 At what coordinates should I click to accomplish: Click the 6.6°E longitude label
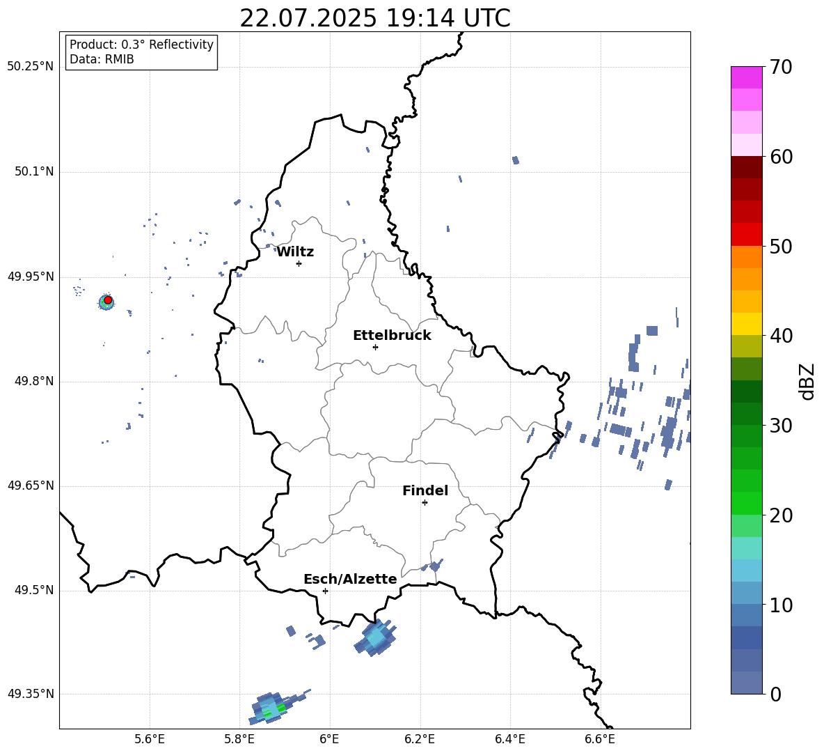tap(600, 739)
